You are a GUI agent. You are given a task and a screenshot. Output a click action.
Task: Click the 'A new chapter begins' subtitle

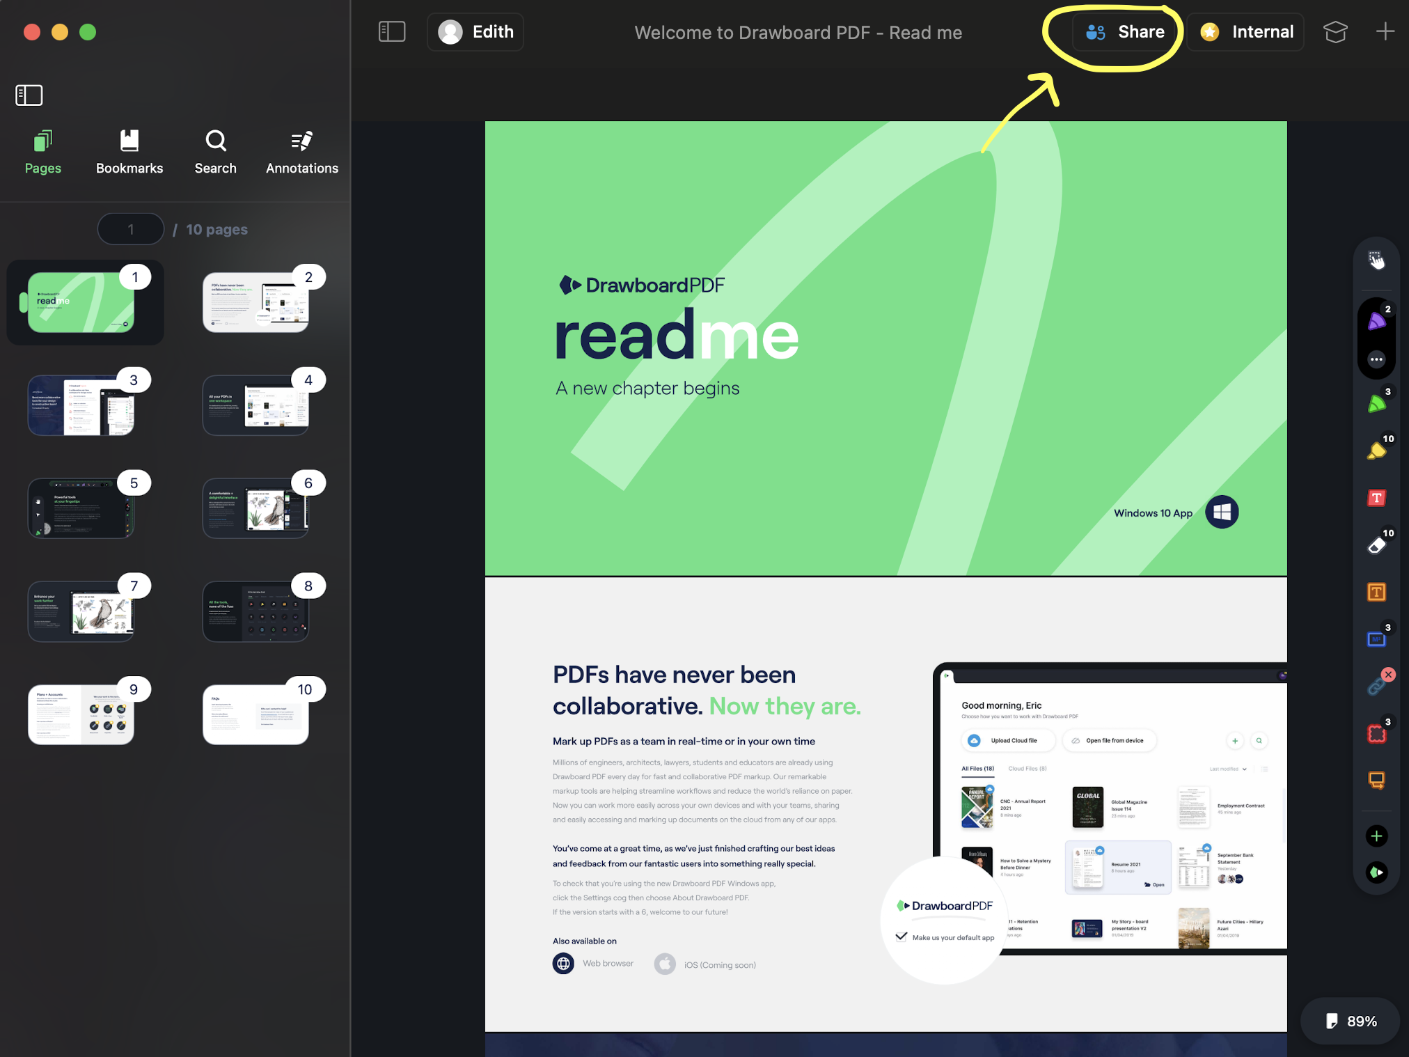point(647,388)
